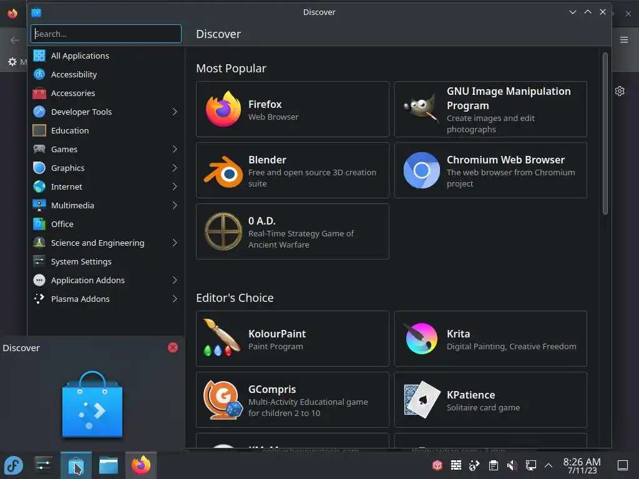Image resolution: width=639 pixels, height=479 pixels.
Task: Click the Discover preview shopping bag thumbnail
Action: pyautogui.click(x=92, y=405)
